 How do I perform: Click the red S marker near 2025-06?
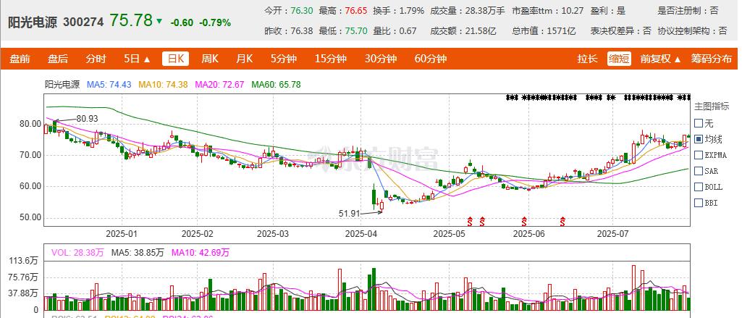tap(524, 220)
